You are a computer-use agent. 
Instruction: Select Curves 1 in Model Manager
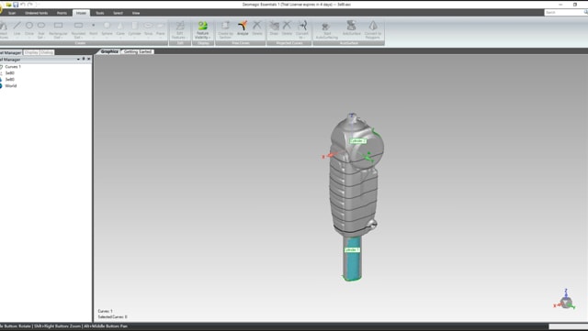(x=13, y=67)
